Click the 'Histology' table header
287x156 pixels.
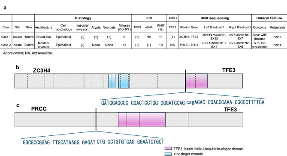[x=83, y=18]
